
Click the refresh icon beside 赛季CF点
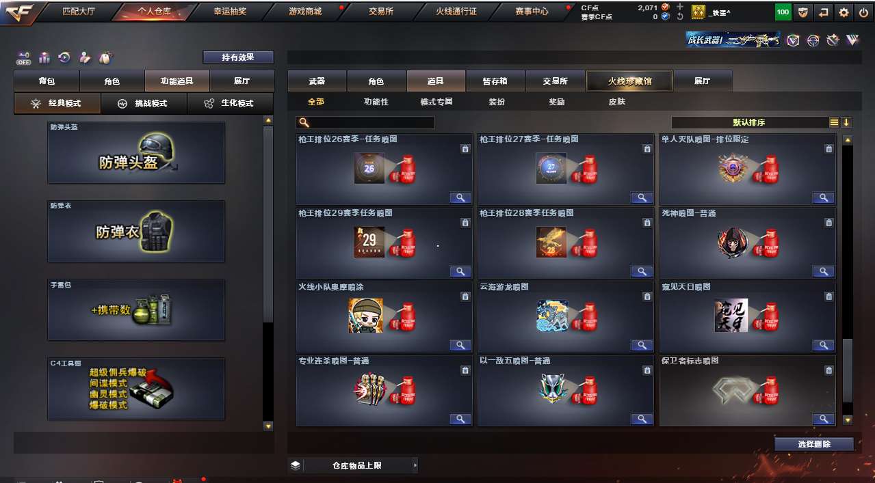click(x=680, y=16)
